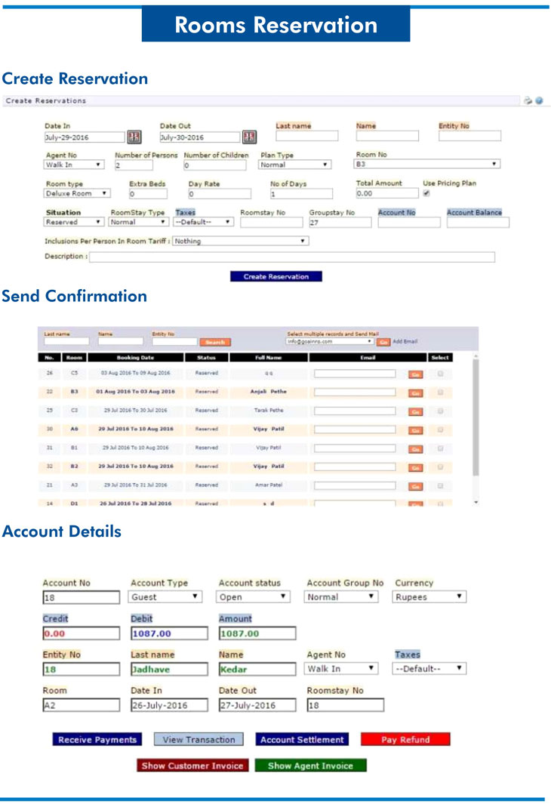Screen dimensions: 551x807
Task: Click booking date 29 Jul 2016 To 31 Jul 2016
Action: point(135,485)
